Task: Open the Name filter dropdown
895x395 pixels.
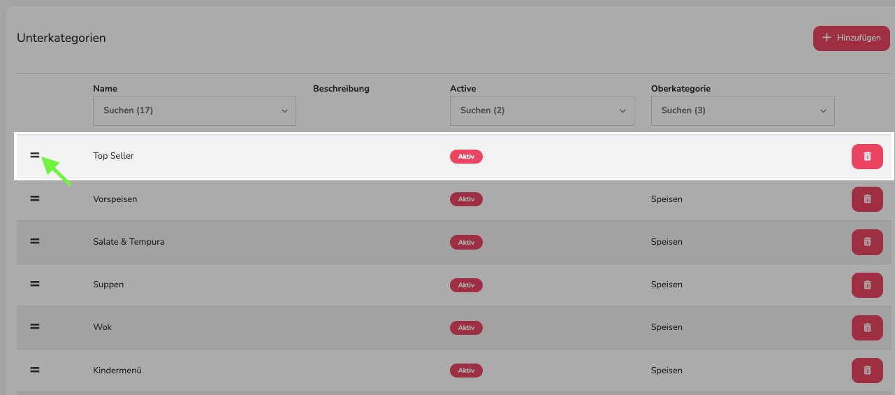Action: (x=194, y=110)
